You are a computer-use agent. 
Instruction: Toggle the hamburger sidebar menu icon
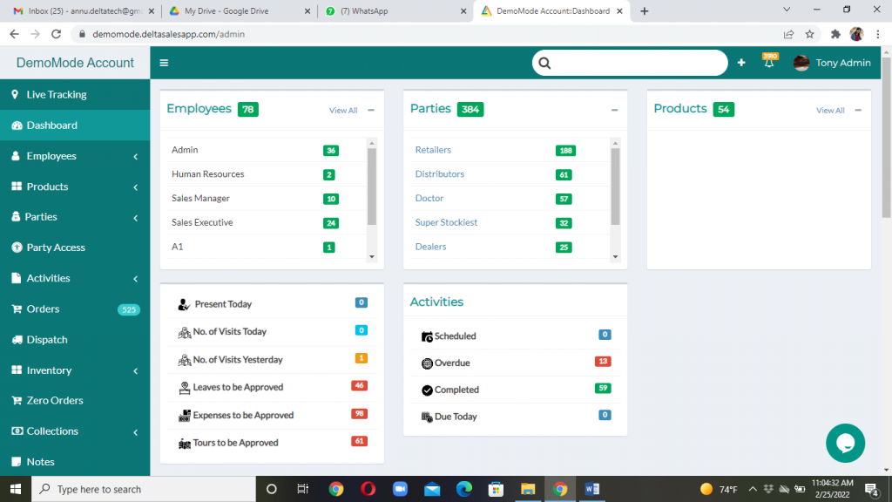pos(164,63)
